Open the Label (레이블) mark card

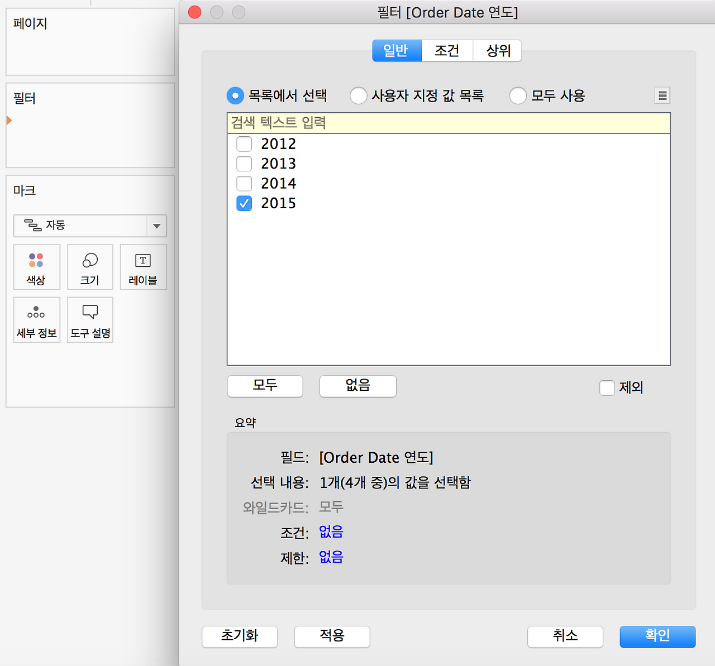[x=143, y=267]
